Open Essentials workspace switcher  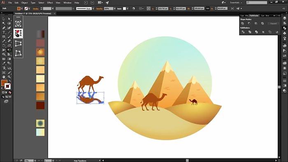(236, 2)
